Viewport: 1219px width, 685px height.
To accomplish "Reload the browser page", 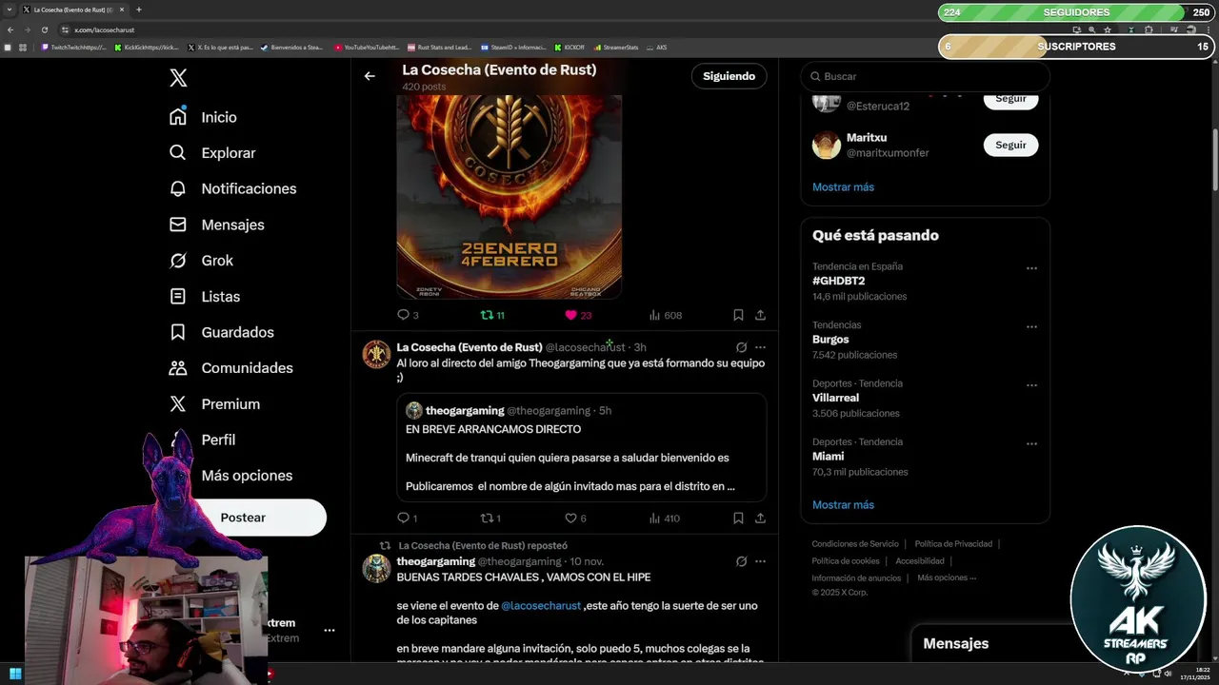I will pos(44,29).
